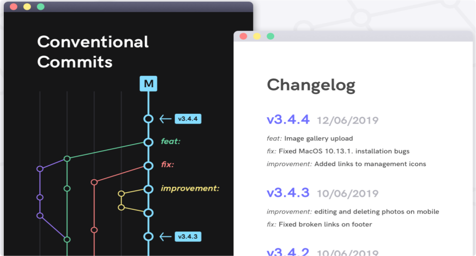Image resolution: width=476 pixels, height=256 pixels.
Task: Select the v3.4.4 tag label in commit graph
Action: (188, 119)
